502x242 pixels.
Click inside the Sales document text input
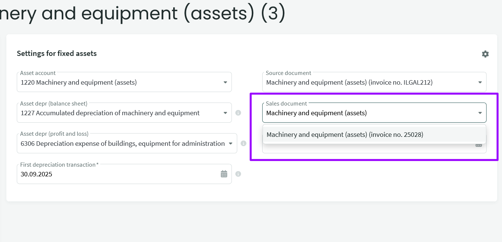367,113
